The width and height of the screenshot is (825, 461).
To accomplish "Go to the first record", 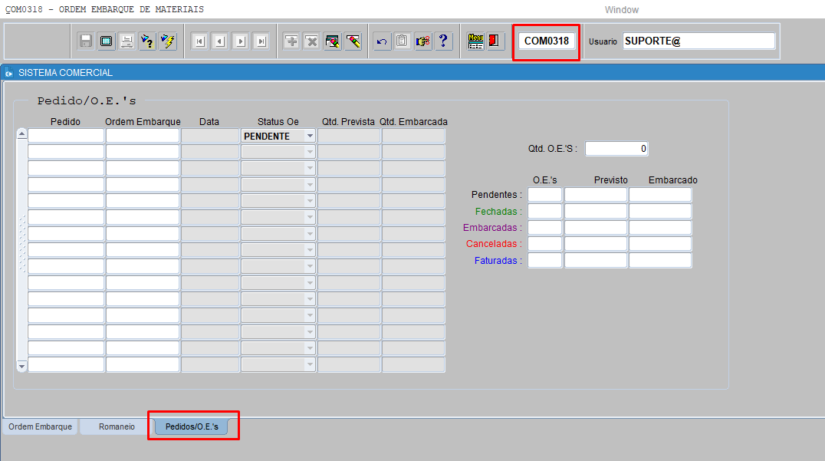I will point(199,41).
